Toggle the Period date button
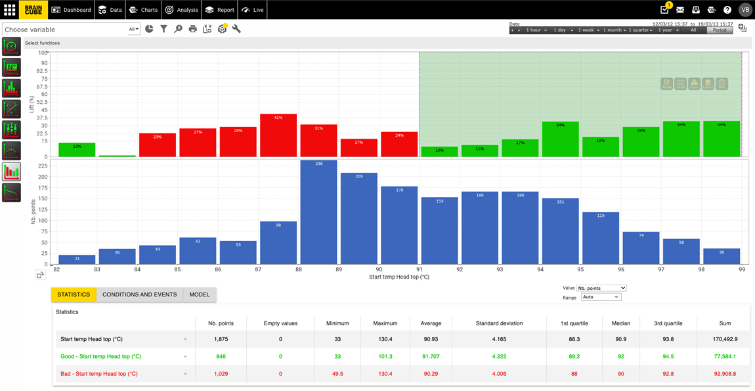This screenshot has width=755, height=391. pyautogui.click(x=720, y=30)
